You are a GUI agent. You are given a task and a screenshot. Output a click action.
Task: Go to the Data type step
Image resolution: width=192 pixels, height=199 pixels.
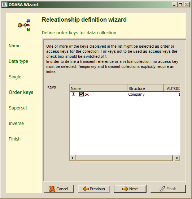[18, 61]
